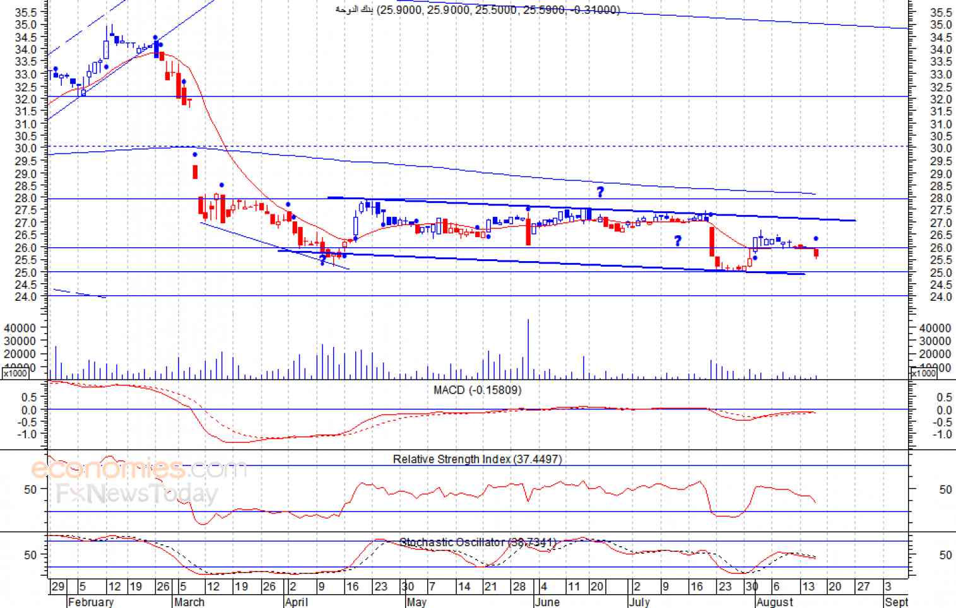The width and height of the screenshot is (956, 608).
Task: Click the August month label on time axis
Action: click(x=774, y=602)
